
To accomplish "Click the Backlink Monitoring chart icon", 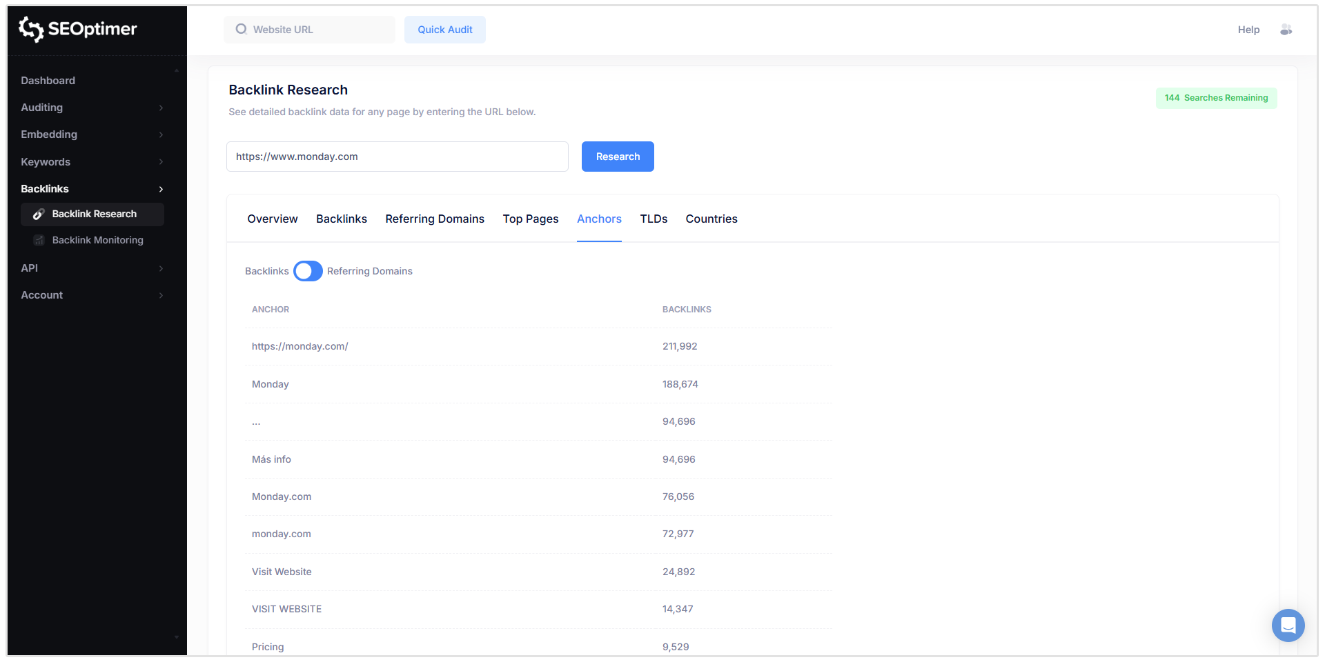I will click(x=39, y=240).
